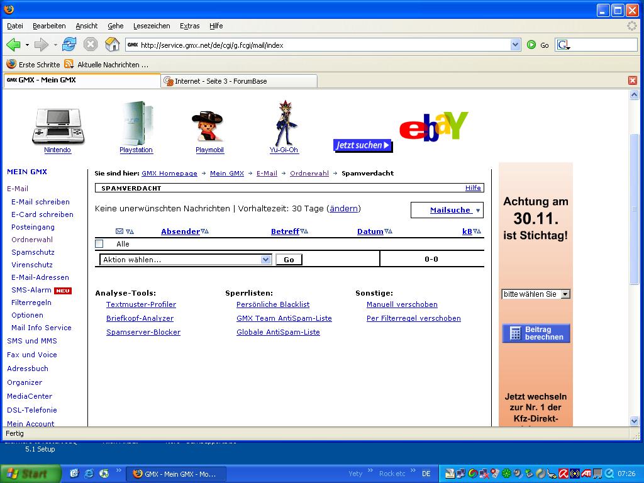
Task: Open SMS-Alarm in the sidebar
Action: tap(31, 290)
